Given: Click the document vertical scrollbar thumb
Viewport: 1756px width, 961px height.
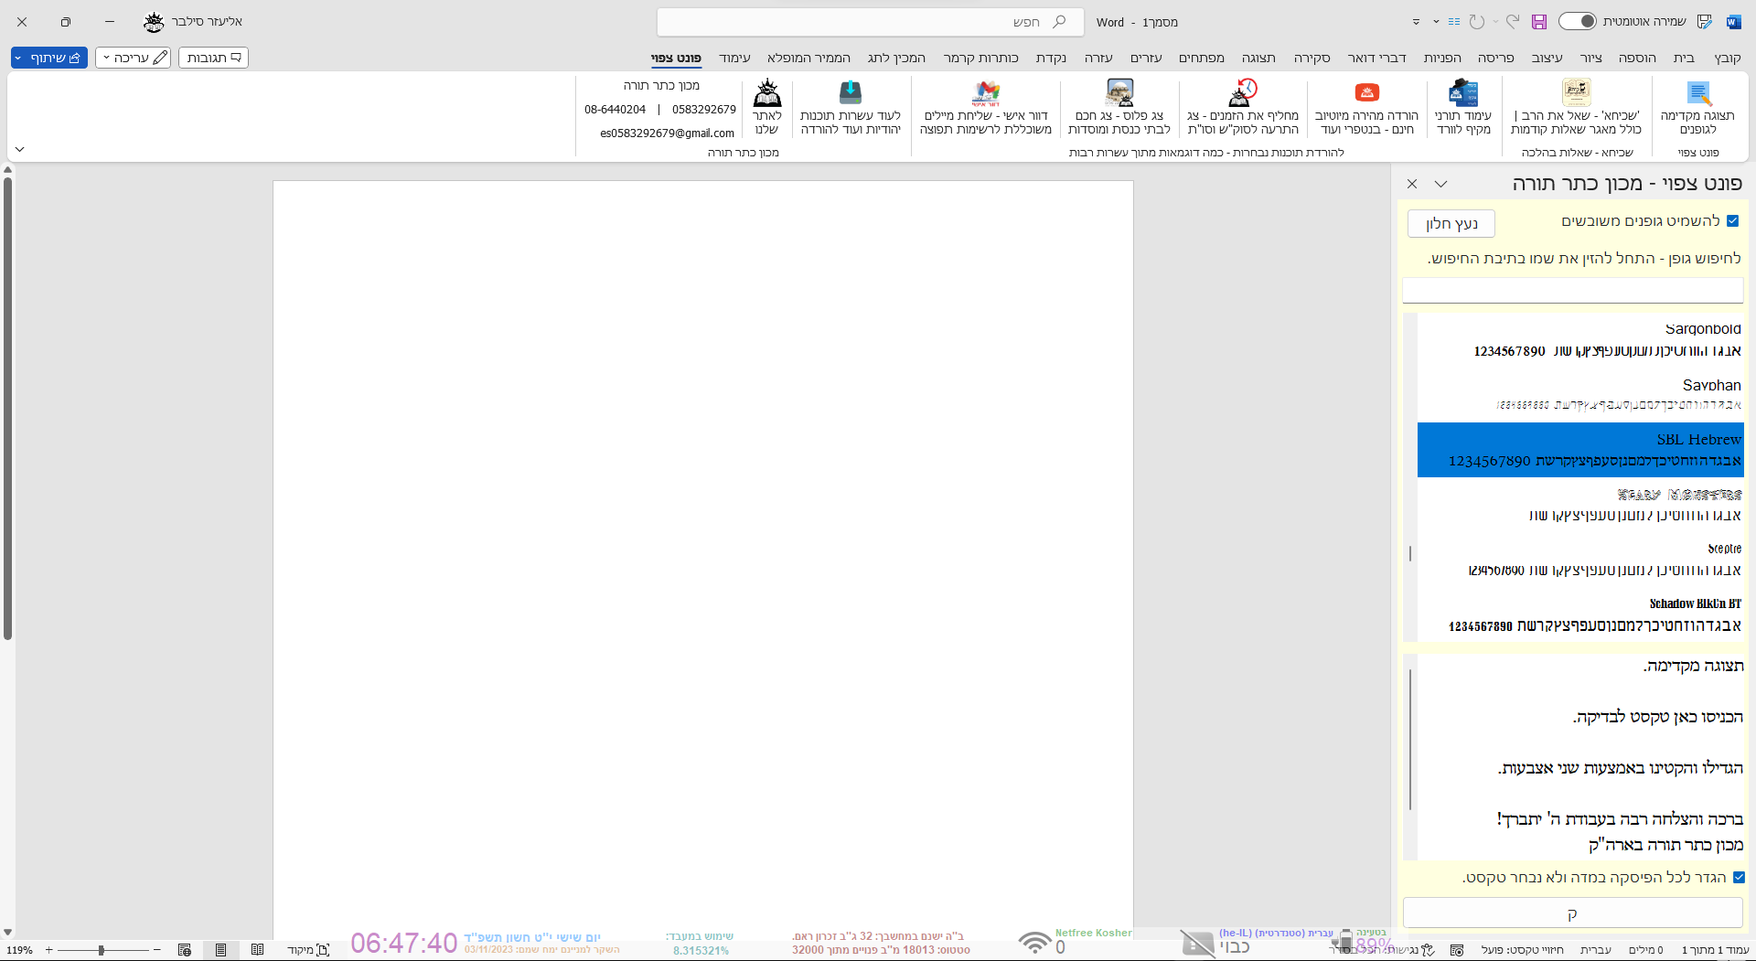Looking at the screenshot, I should 7,407.
